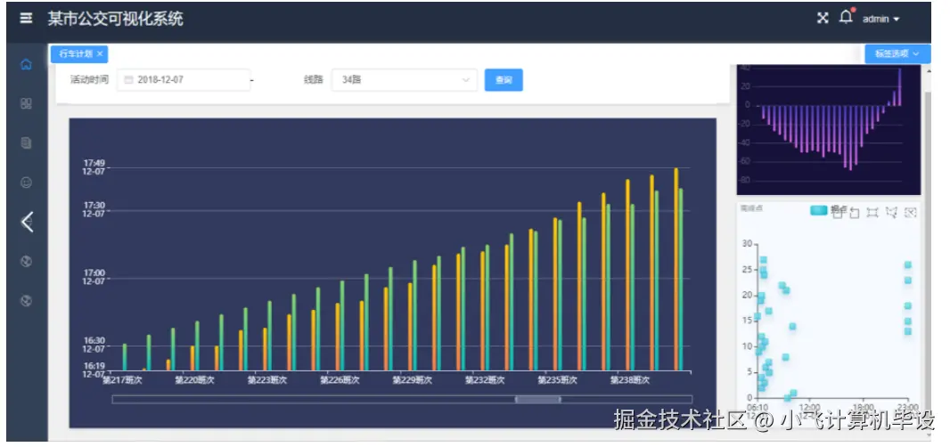This screenshot has width=950, height=447.
Task: Click the left arrow overlay in sidebar
Action: click(27, 223)
